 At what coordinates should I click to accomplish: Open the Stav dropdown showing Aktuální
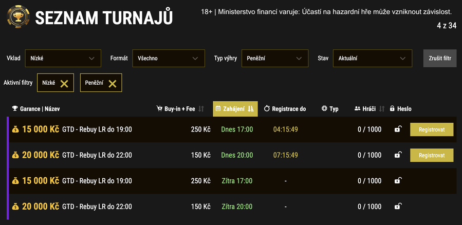tap(373, 59)
